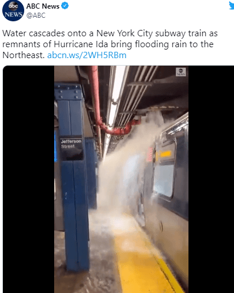The image size is (234, 293).
Task: Click the blue verified badge
Action: 65,6
